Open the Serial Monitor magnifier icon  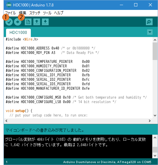pyautogui.click(x=149, y=22)
